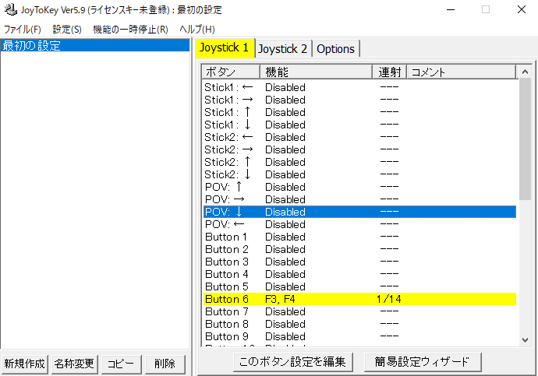Viewport: 538px width, 376px height.
Task: Click the 1/14 rapid-fire value
Action: [389, 299]
